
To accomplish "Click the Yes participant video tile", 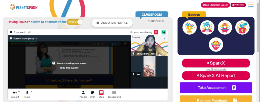I will tap(149, 66).
